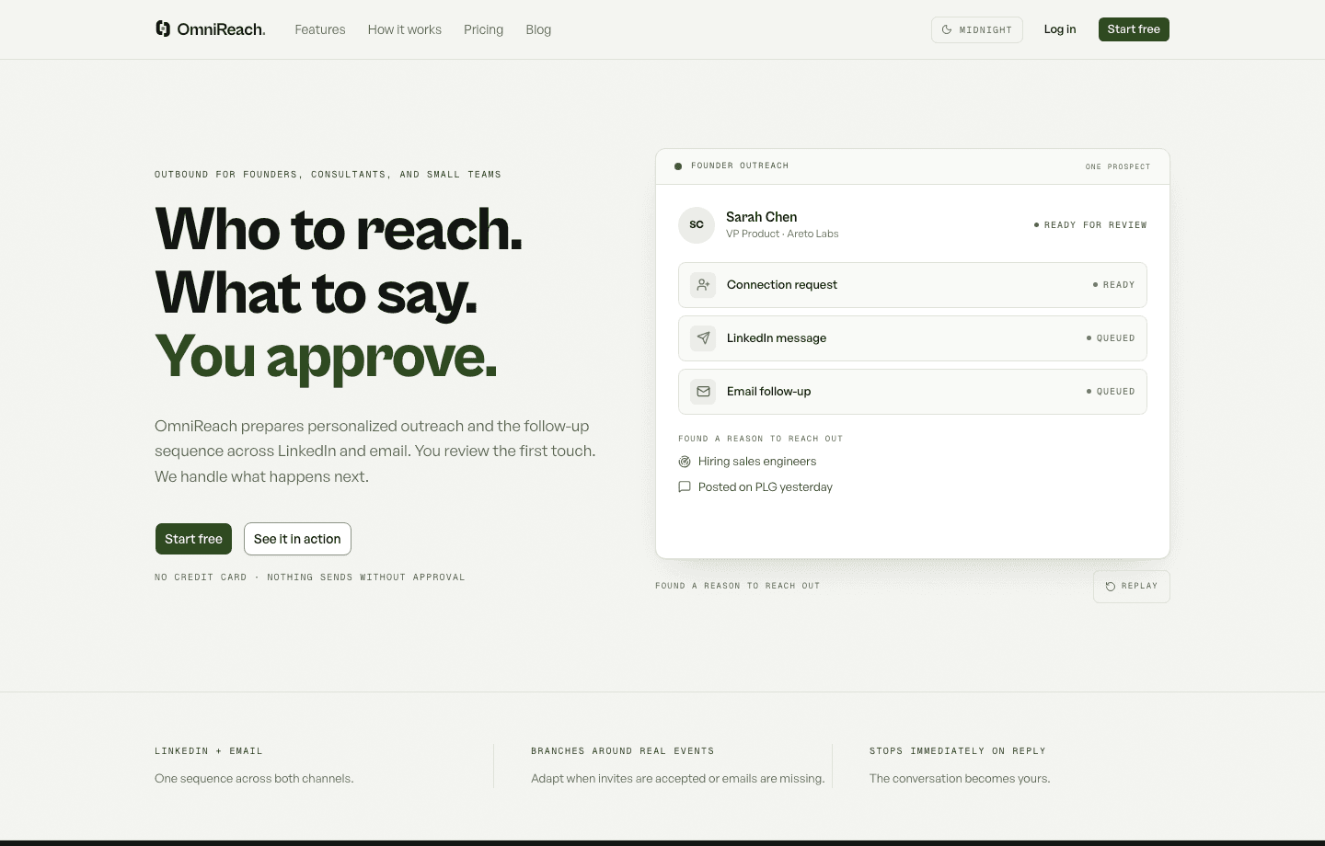Open the How it works nav item
This screenshot has height=846, width=1325.
point(405,29)
